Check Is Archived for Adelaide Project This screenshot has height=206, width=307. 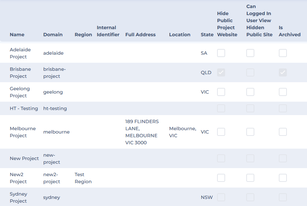pos(283,53)
